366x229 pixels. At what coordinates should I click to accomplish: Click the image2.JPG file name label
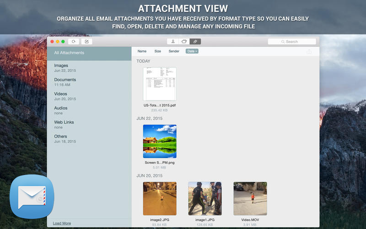tap(160, 220)
